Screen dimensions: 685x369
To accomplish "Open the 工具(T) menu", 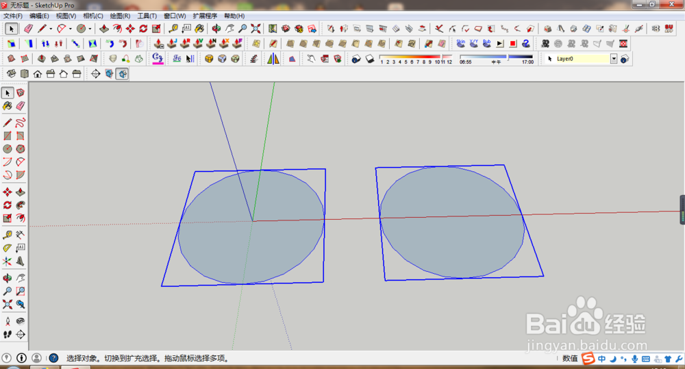I will [x=147, y=16].
